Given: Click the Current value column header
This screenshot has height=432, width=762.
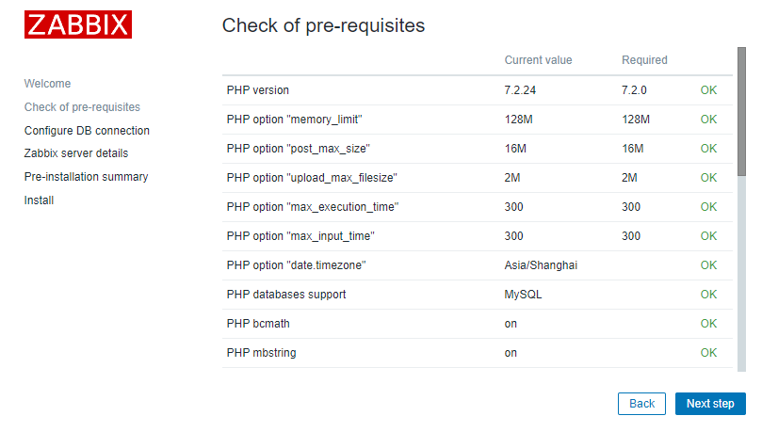Looking at the screenshot, I should 538,60.
